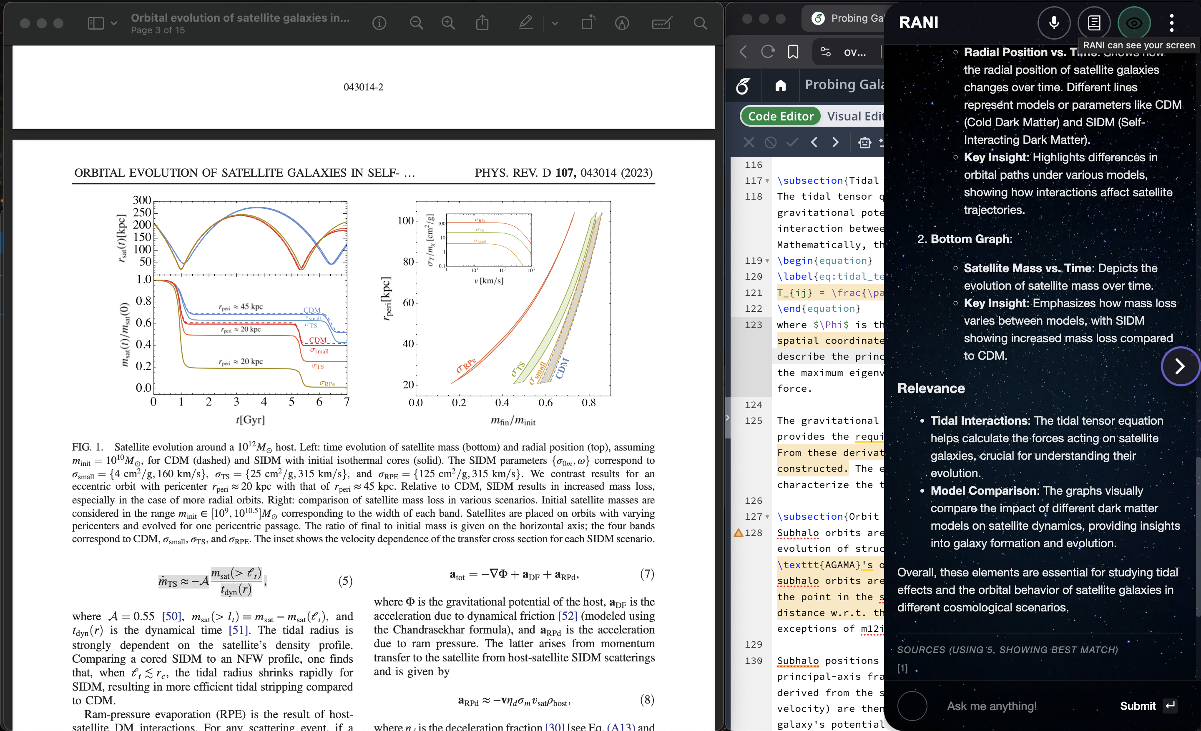Rotate the PDF page
1201x731 pixels.
point(588,23)
